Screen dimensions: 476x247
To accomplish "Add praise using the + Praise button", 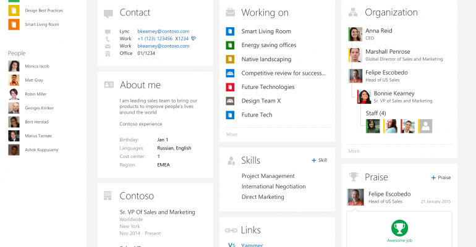I will (x=441, y=178).
